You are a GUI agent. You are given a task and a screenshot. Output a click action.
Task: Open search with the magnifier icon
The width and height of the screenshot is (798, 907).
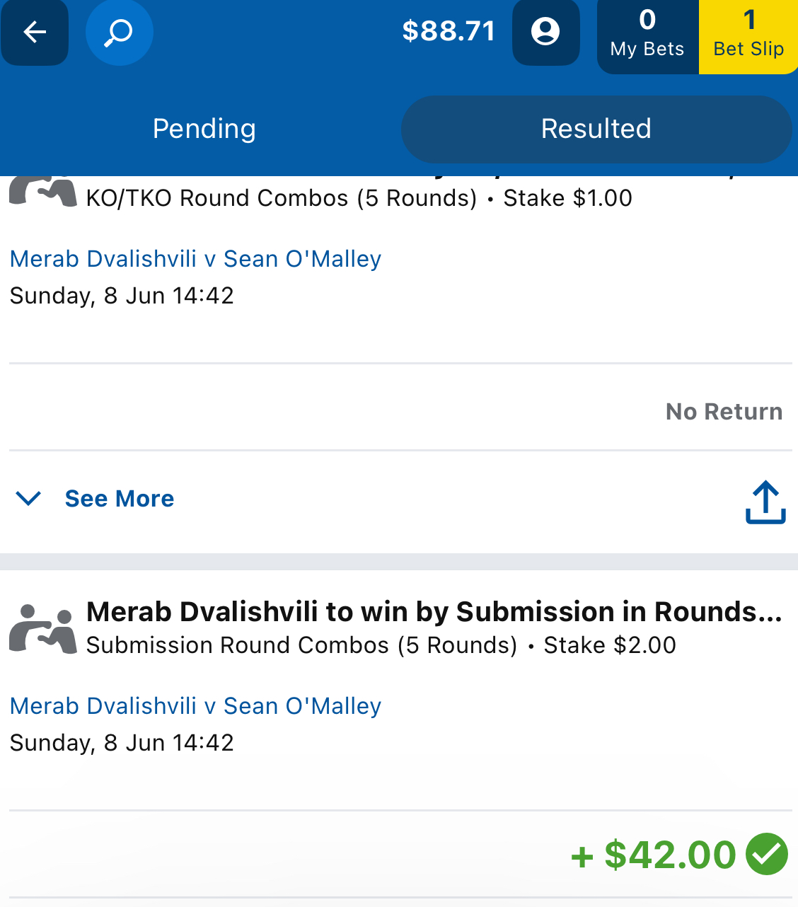[x=119, y=32]
